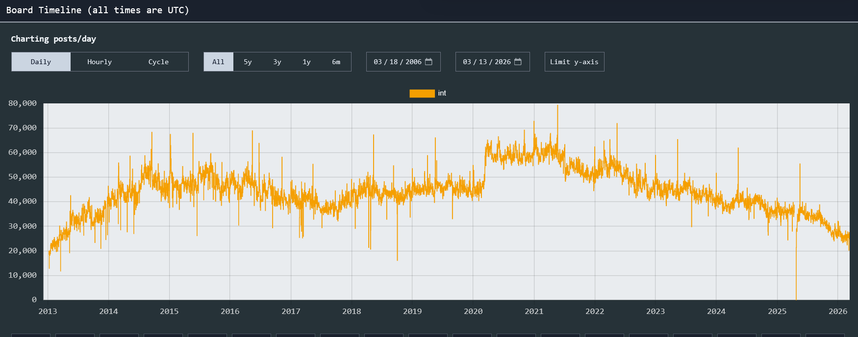Select the Daily charting mode
The height and width of the screenshot is (337, 858).
[x=41, y=62]
